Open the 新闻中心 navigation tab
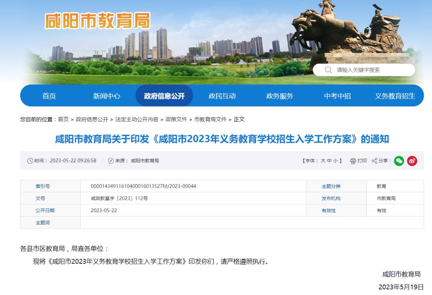Screen dimensions: 432x295 pyautogui.click(x=106, y=96)
